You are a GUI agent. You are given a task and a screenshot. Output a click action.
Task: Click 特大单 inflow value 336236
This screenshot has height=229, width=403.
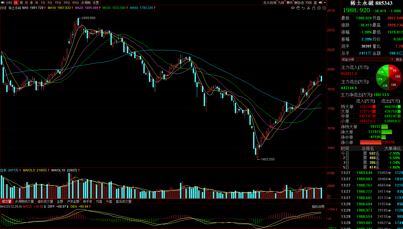[366, 107]
